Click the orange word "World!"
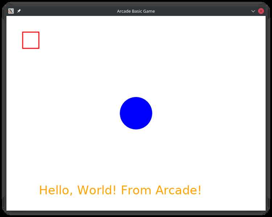The height and width of the screenshot is (217, 272). (x=96, y=190)
